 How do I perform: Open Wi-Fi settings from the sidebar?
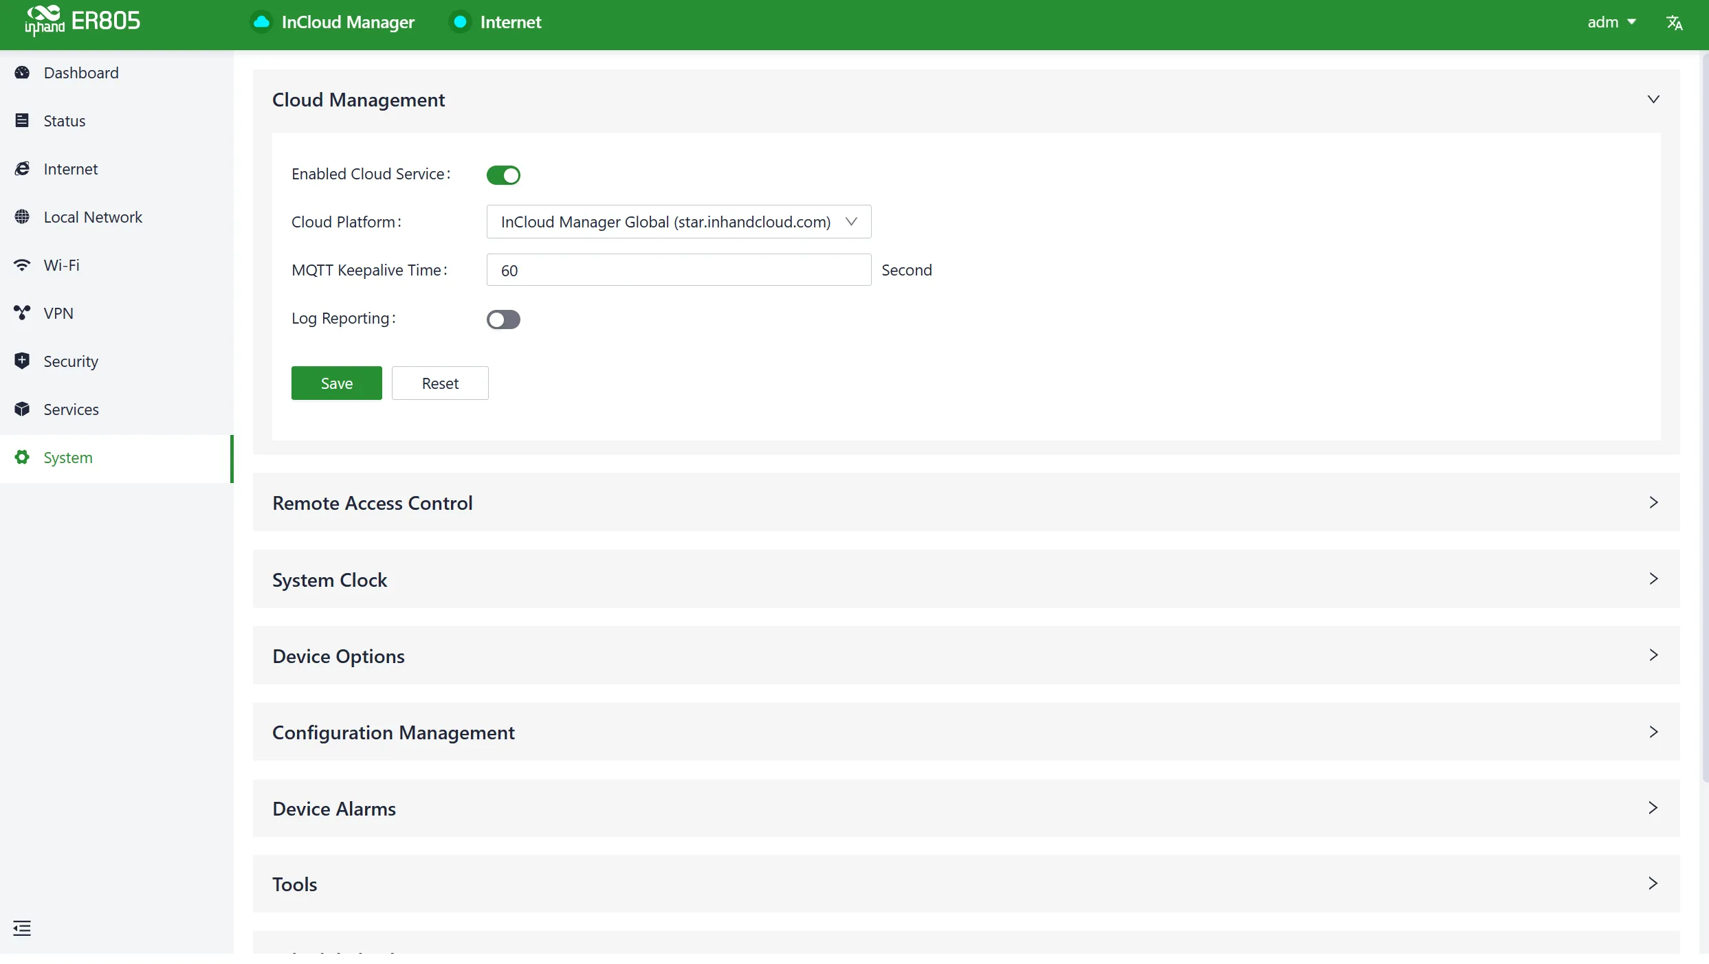point(117,265)
